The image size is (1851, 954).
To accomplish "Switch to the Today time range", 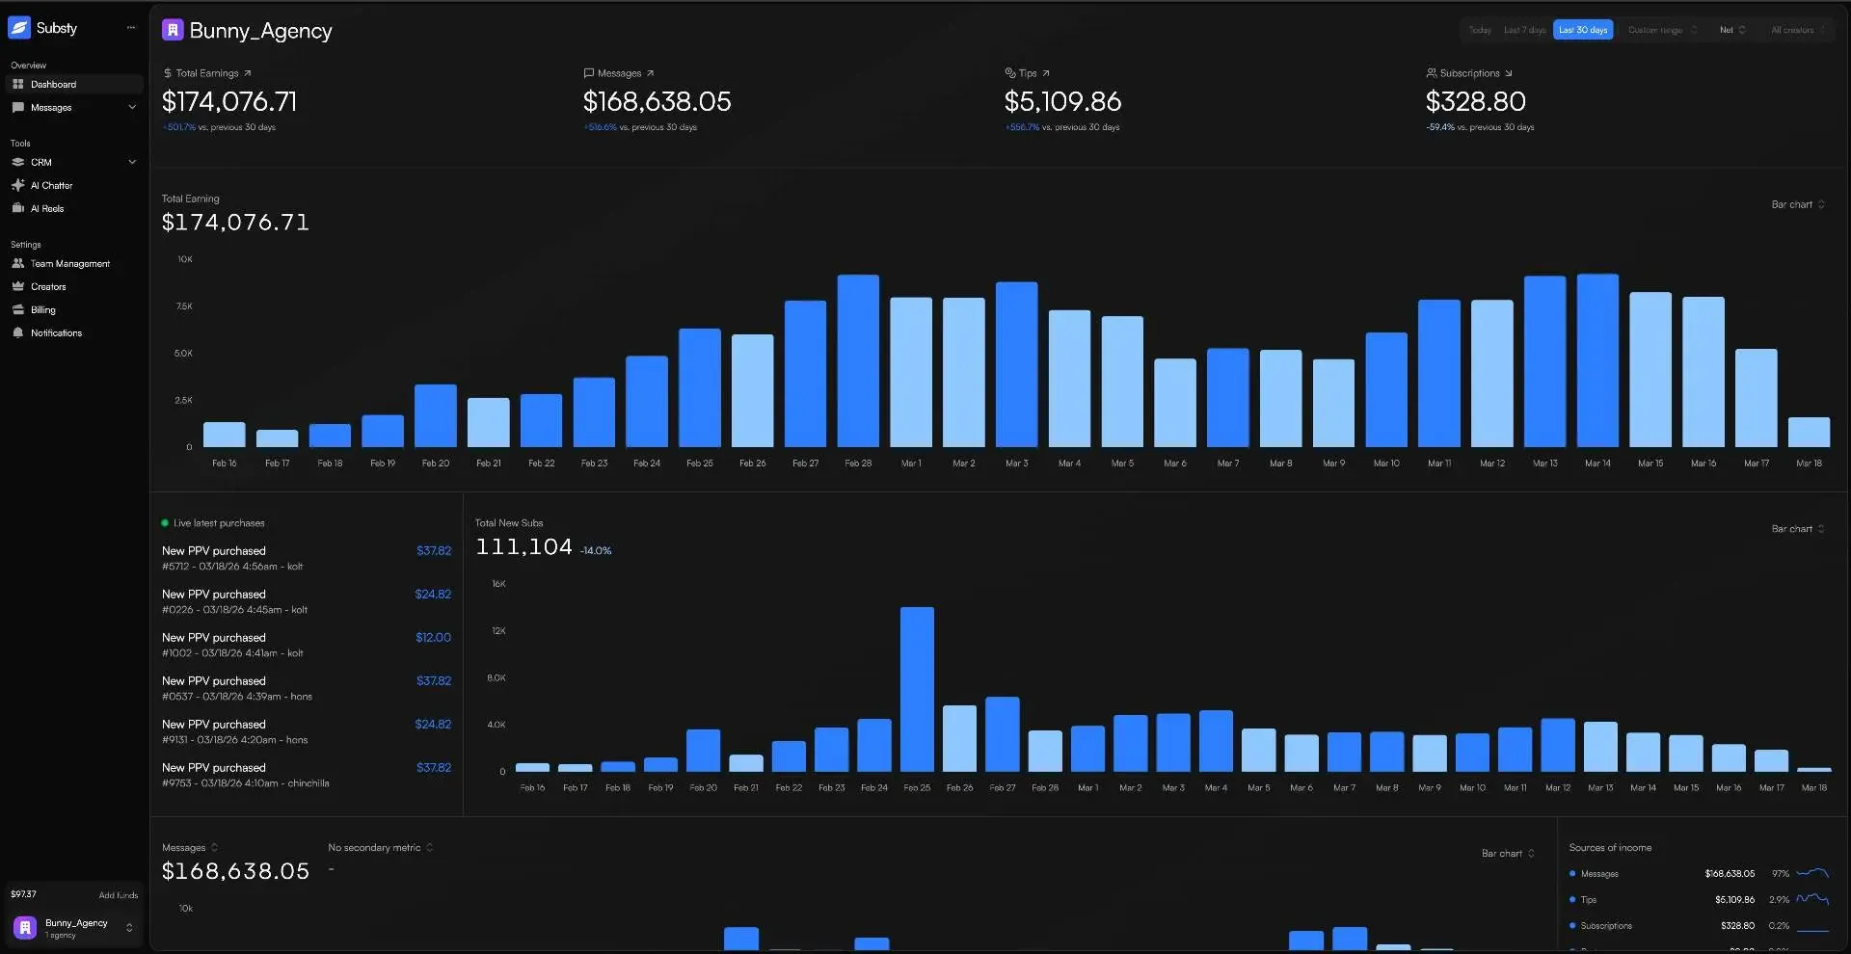I will (x=1480, y=30).
